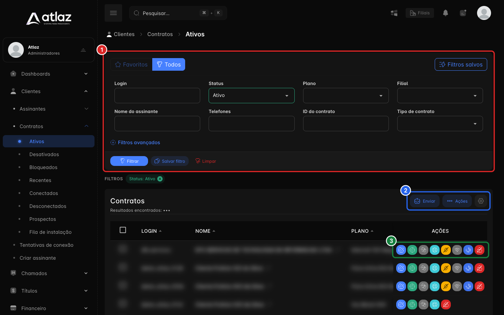The height and width of the screenshot is (315, 504).
Task: Click gray Wi-Fi icon in first contract row
Action: (457, 250)
